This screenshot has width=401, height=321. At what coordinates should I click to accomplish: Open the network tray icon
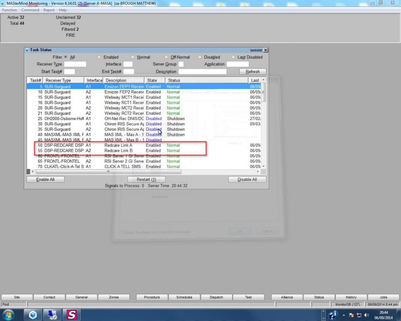[360, 315]
